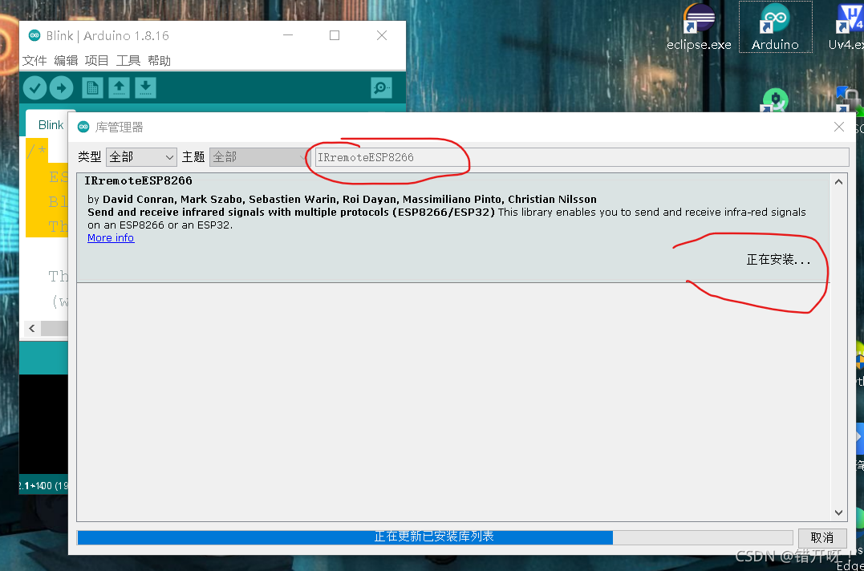Image resolution: width=864 pixels, height=571 pixels.
Task: Open the green desktop shortcut below Arduino
Action: click(x=775, y=101)
